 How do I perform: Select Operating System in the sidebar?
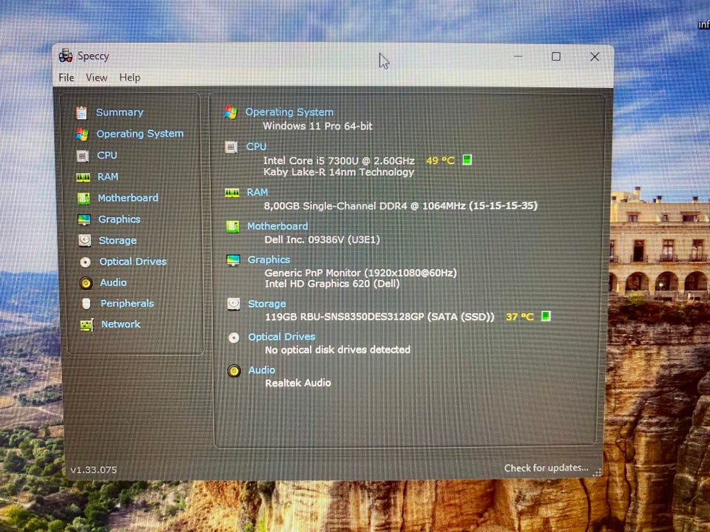pyautogui.click(x=140, y=134)
